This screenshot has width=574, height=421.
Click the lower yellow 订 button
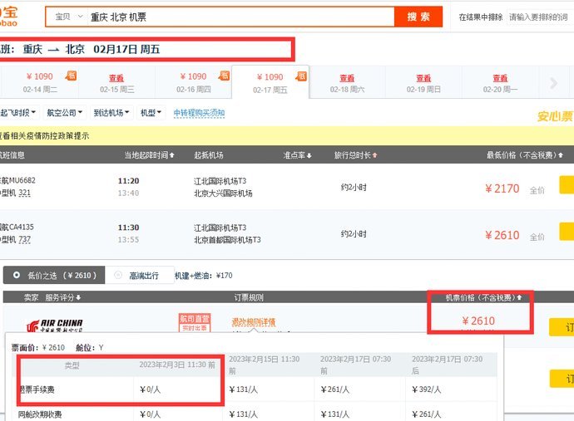point(562,379)
